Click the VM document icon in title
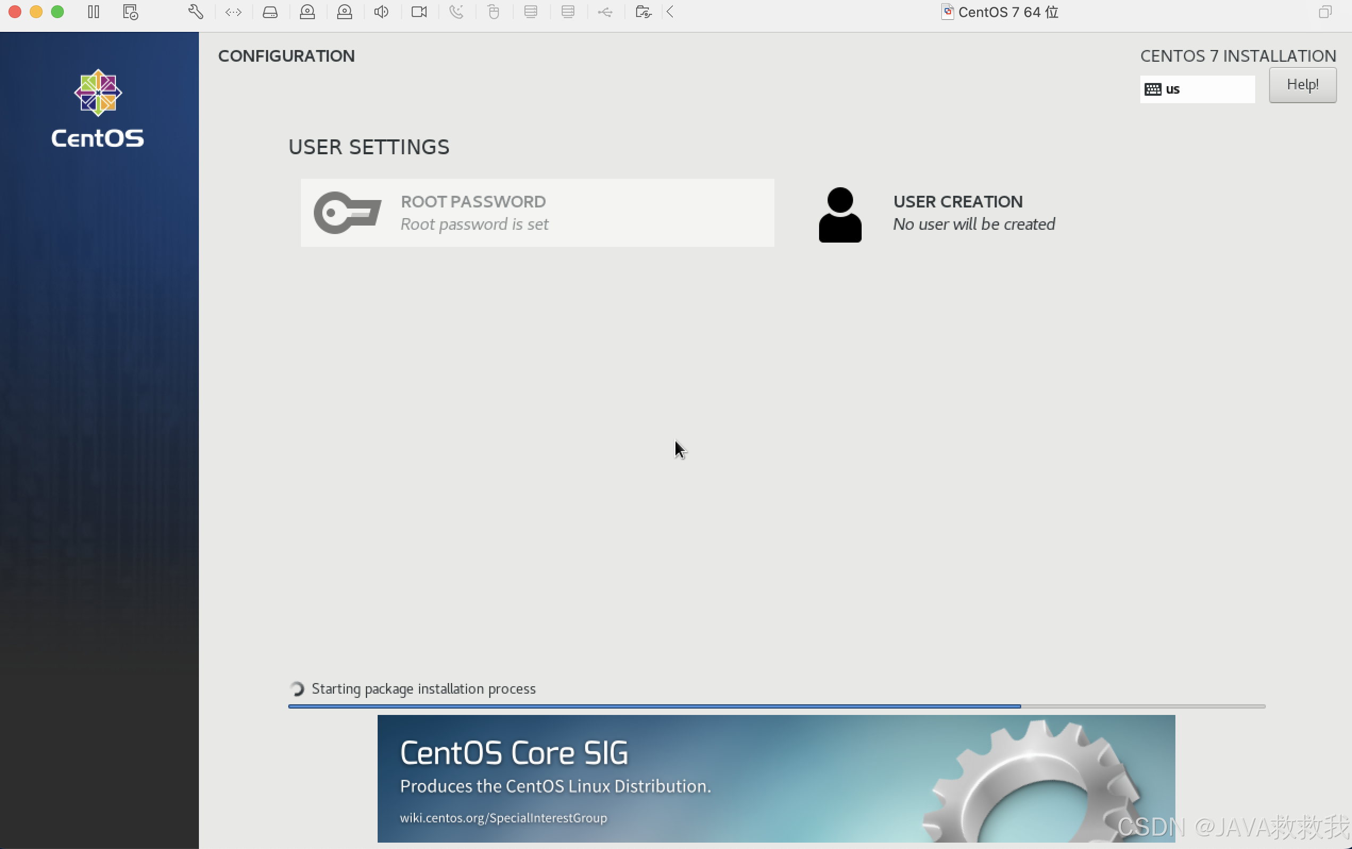This screenshot has height=849, width=1352. point(947,12)
